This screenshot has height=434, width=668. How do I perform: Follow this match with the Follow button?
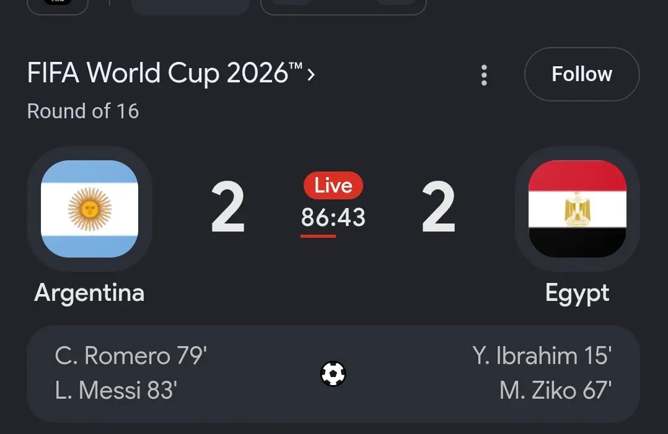click(x=582, y=74)
